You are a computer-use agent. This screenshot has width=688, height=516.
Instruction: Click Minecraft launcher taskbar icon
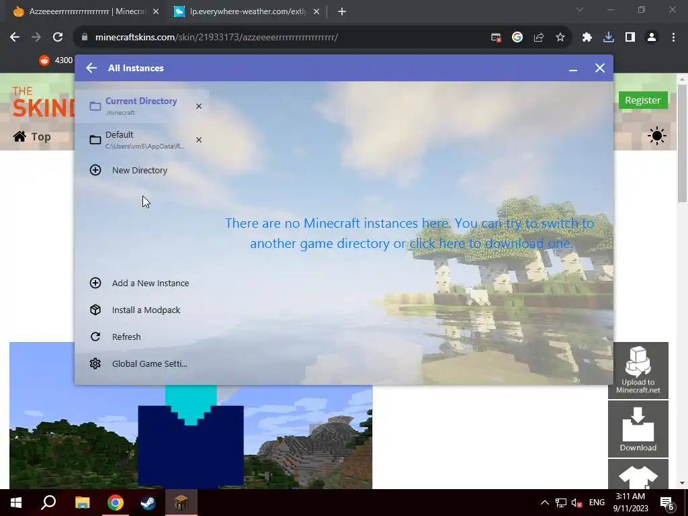tap(181, 503)
